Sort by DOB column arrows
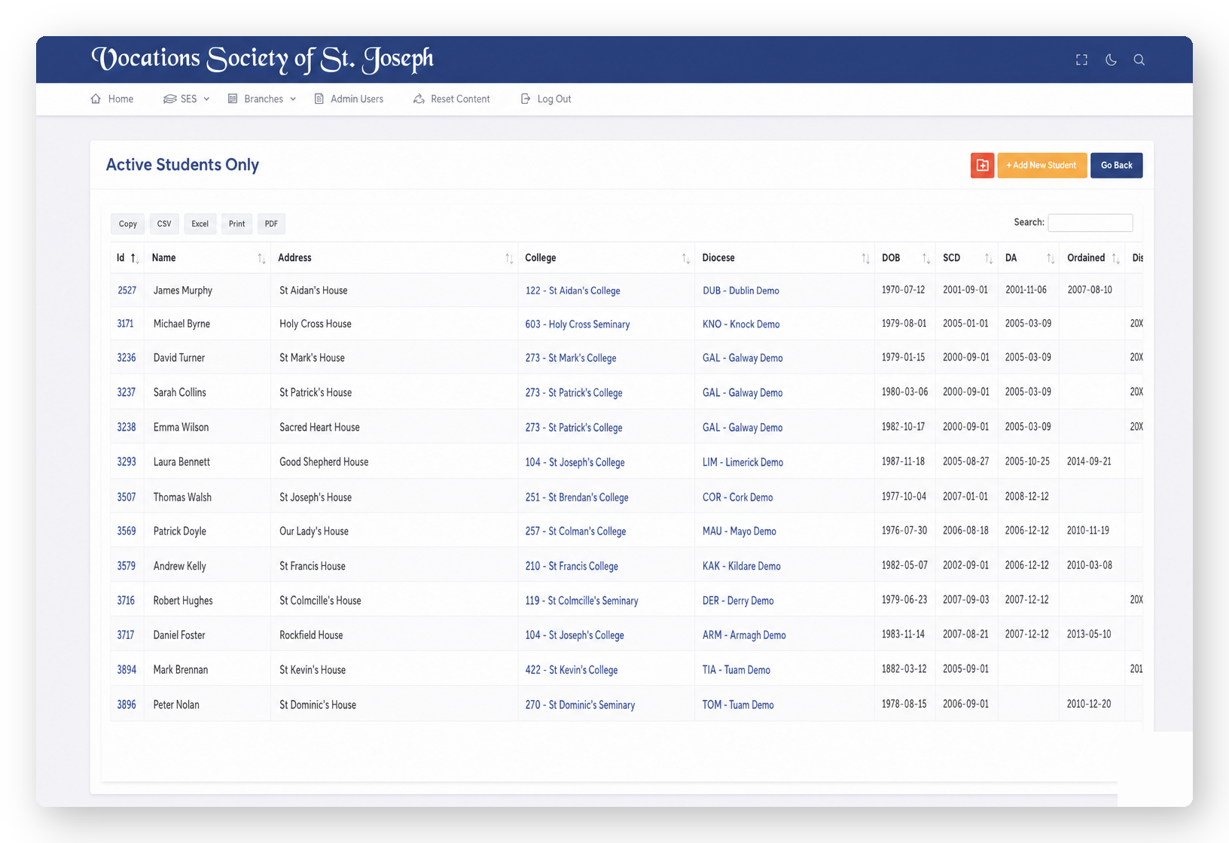 click(x=926, y=258)
